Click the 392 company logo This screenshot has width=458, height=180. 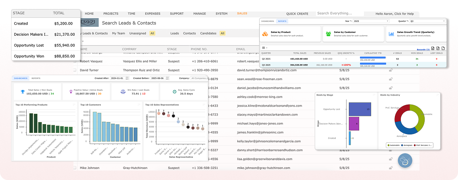[x=90, y=23]
